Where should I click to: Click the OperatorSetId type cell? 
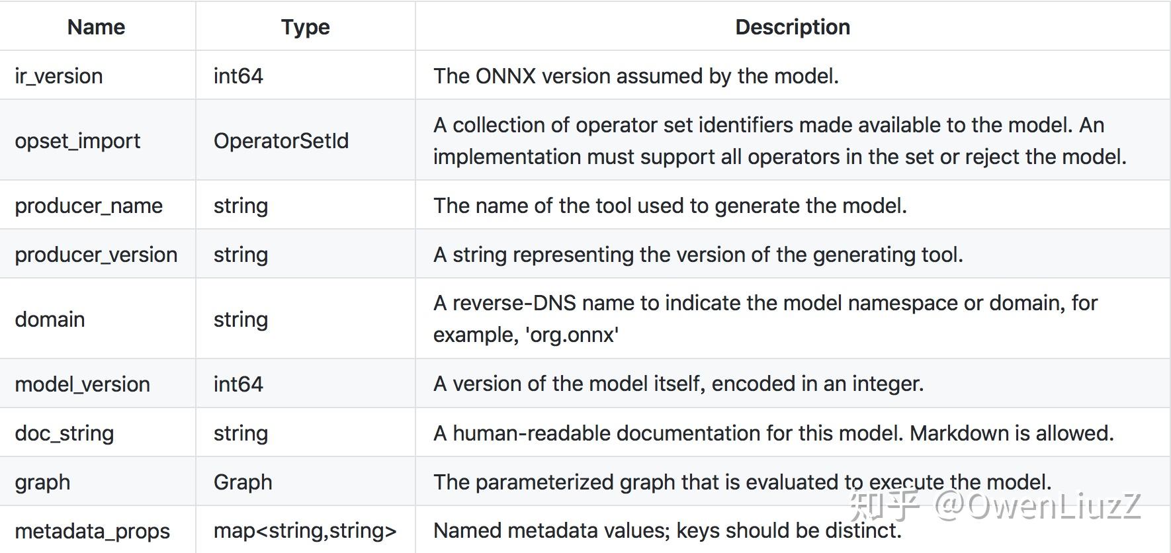281,141
